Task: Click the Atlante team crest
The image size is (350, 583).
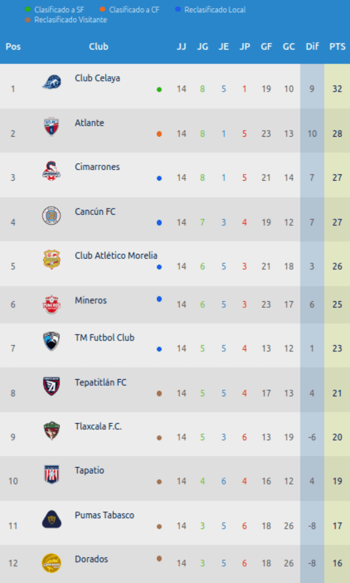Action: [52, 127]
